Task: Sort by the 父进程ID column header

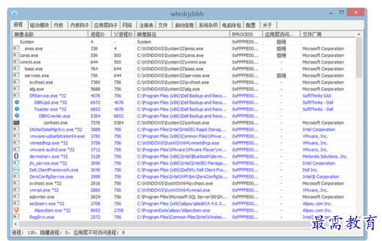Action: (x=123, y=34)
